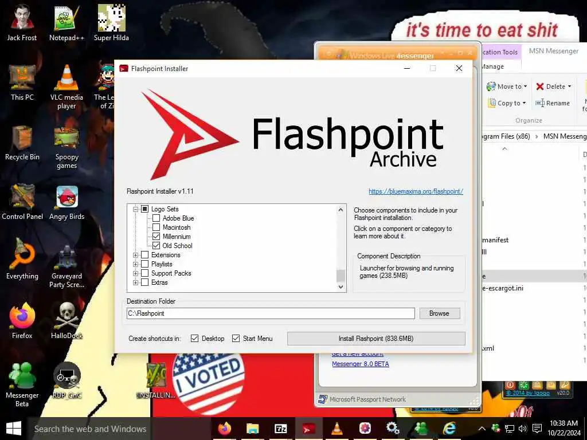Check the Playlists component checkbox
The image size is (587, 440).
point(145,264)
